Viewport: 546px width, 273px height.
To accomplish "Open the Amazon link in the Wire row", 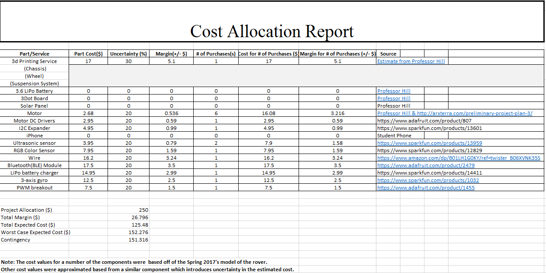I will pyautogui.click(x=459, y=158).
